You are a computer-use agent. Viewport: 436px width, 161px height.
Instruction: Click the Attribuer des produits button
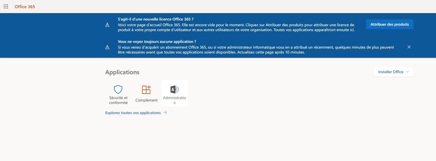coord(390,24)
